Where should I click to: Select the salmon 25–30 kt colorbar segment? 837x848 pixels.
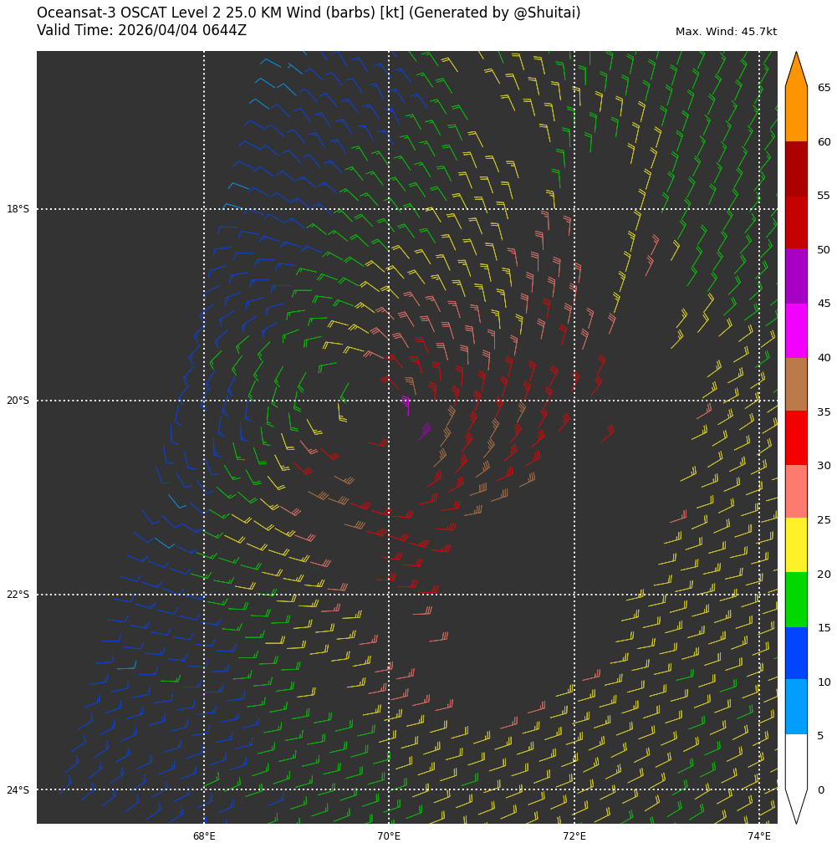[x=796, y=492]
